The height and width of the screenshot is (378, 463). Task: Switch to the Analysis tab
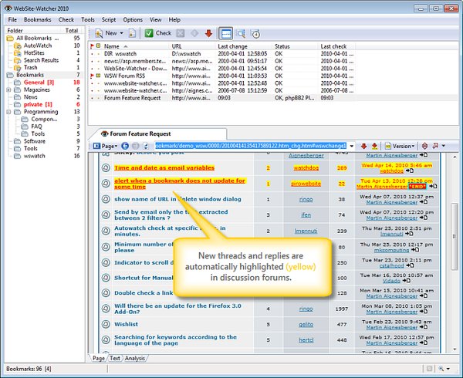[x=136, y=358]
